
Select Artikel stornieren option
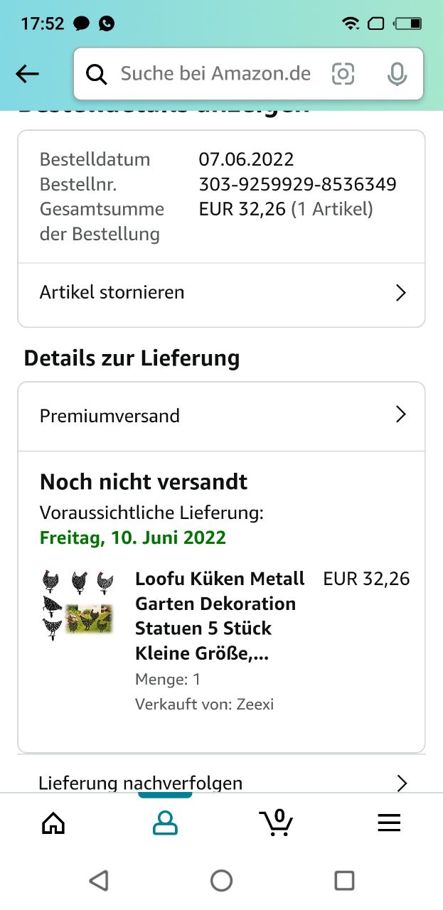click(x=112, y=292)
